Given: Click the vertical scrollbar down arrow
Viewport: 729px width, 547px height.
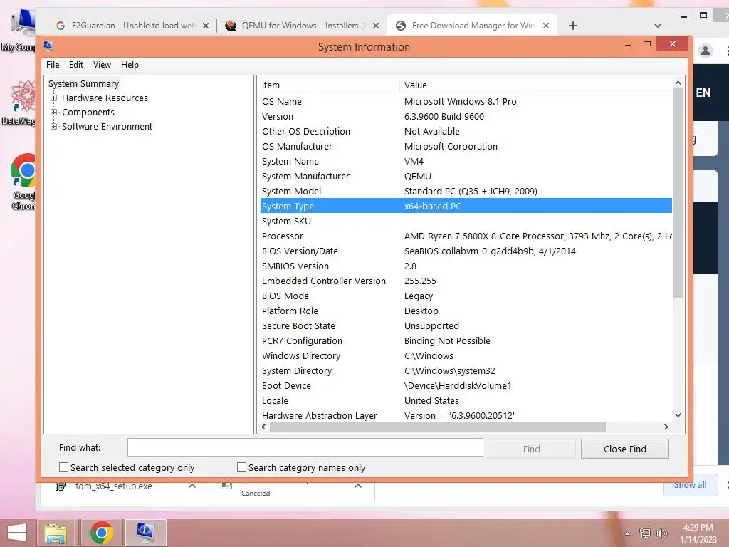Looking at the screenshot, I should (678, 415).
